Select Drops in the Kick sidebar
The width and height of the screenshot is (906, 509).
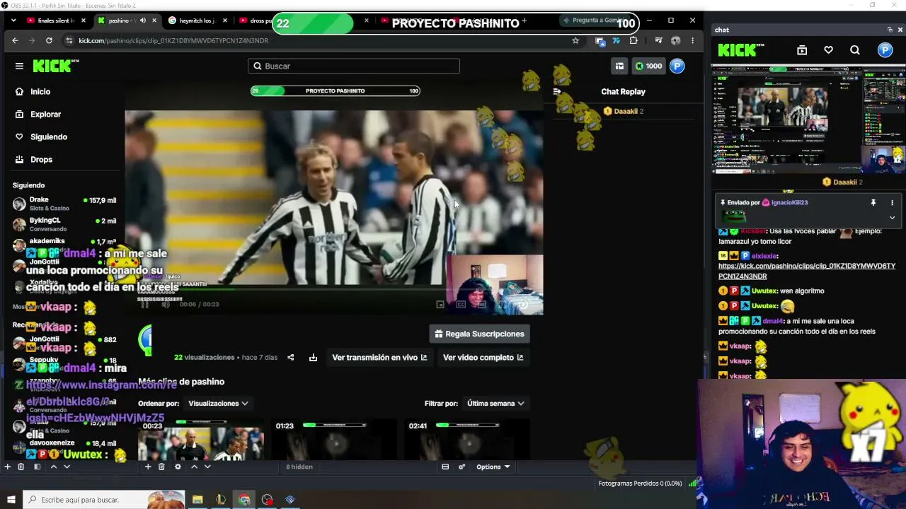pyautogui.click(x=33, y=159)
